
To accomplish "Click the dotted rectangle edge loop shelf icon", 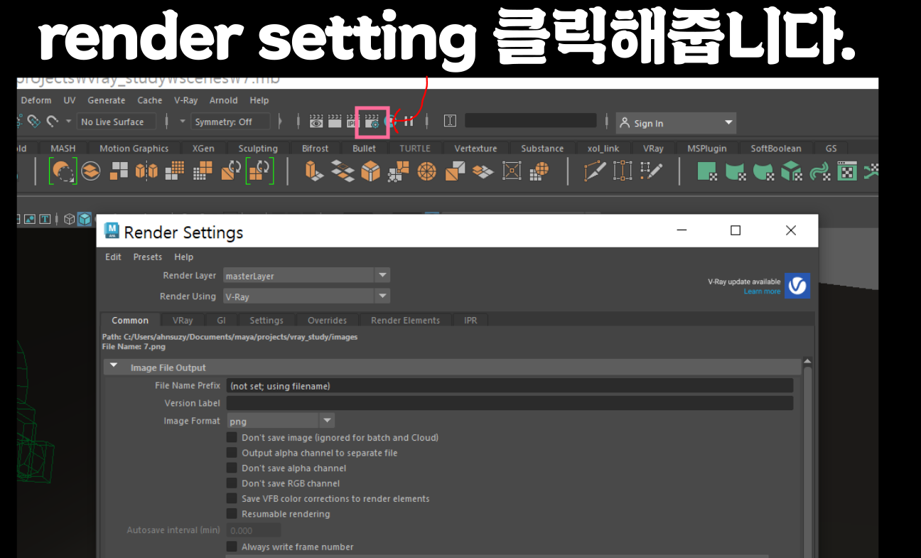I will [623, 171].
